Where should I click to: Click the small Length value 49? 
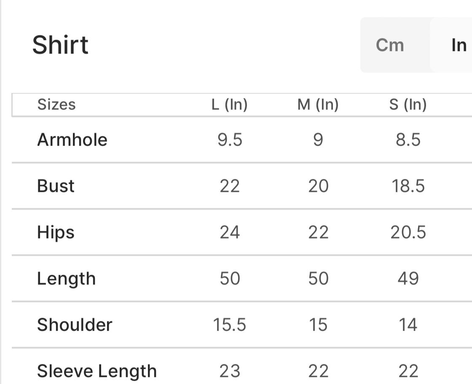point(408,278)
